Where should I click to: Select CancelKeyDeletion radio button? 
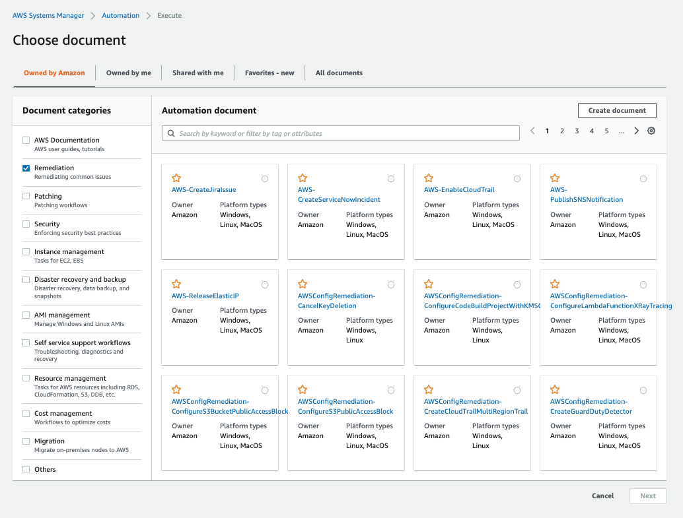tap(391, 284)
